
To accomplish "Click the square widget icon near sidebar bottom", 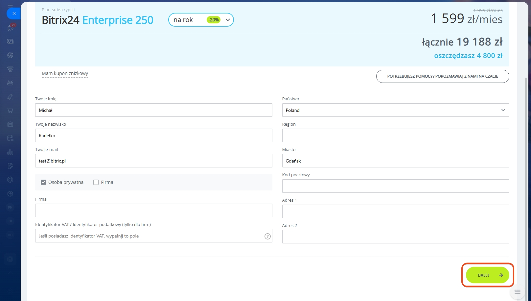I will pos(10,259).
